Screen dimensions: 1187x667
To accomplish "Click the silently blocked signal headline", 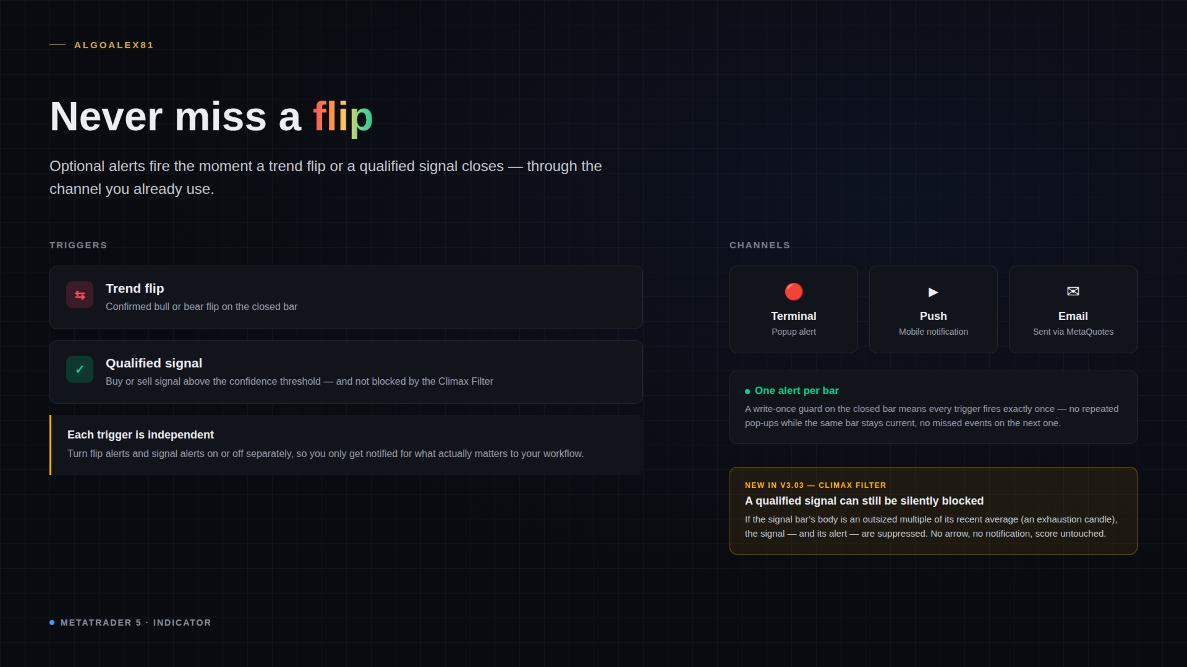I will click(864, 501).
